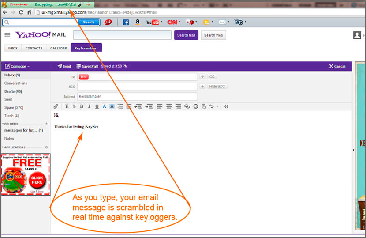This screenshot has width=366, height=238.
Task: Add a CC recipient
Action: click(x=212, y=76)
